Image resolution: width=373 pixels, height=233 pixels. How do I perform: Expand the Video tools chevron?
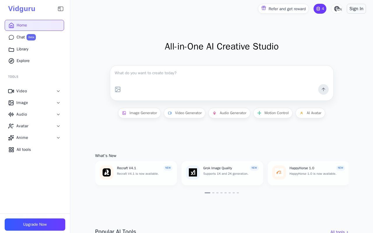(x=58, y=91)
